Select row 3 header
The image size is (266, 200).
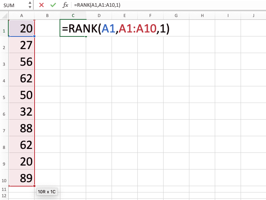pos(4,61)
